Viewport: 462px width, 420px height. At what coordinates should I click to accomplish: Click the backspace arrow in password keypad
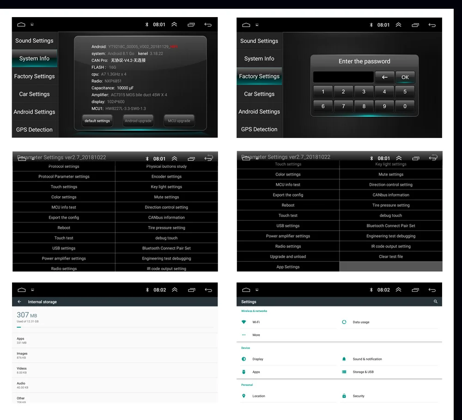[385, 77]
